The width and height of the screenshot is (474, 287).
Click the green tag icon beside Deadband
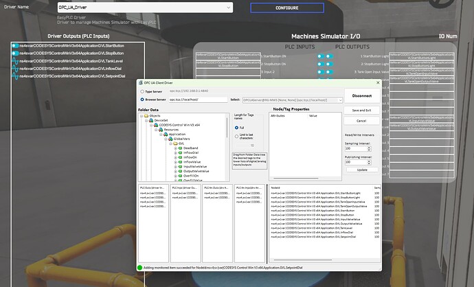coord(180,148)
